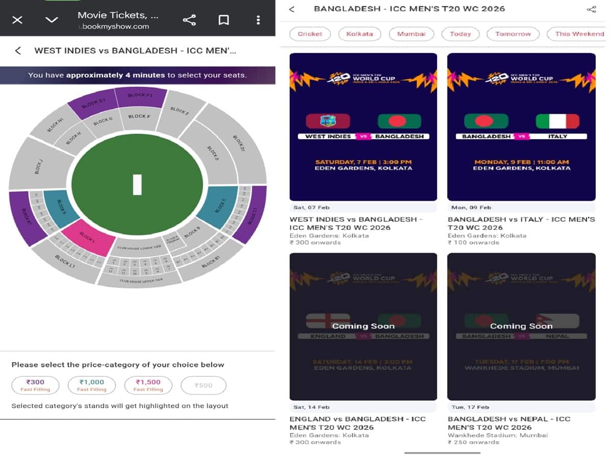Filter events by Kolkata chip

(x=360, y=34)
